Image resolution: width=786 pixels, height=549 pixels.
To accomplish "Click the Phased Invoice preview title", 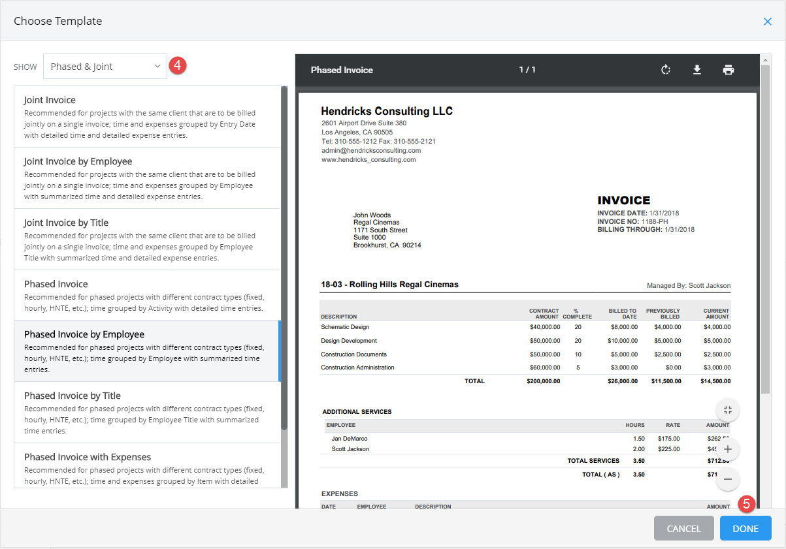I will [342, 70].
